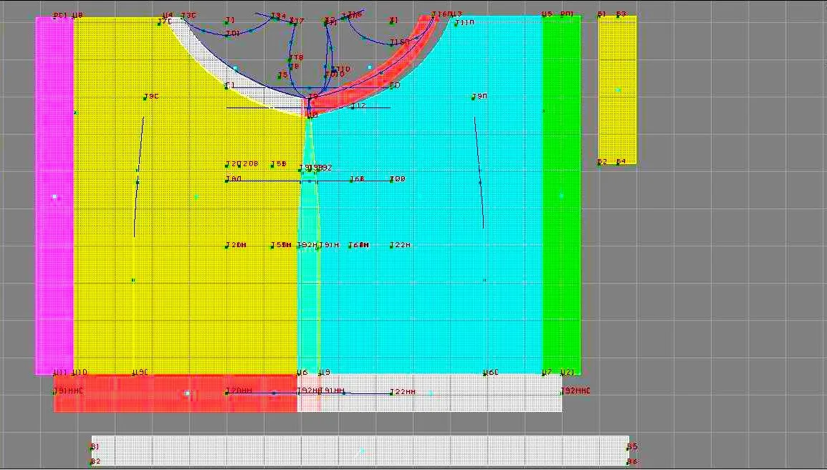Click point label B5 on long strip
This screenshot has width=827, height=470.
point(632,447)
